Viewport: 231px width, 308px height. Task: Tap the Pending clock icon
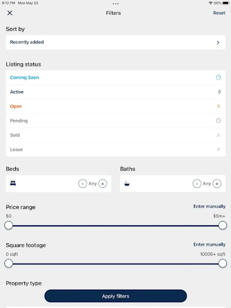coord(218,121)
